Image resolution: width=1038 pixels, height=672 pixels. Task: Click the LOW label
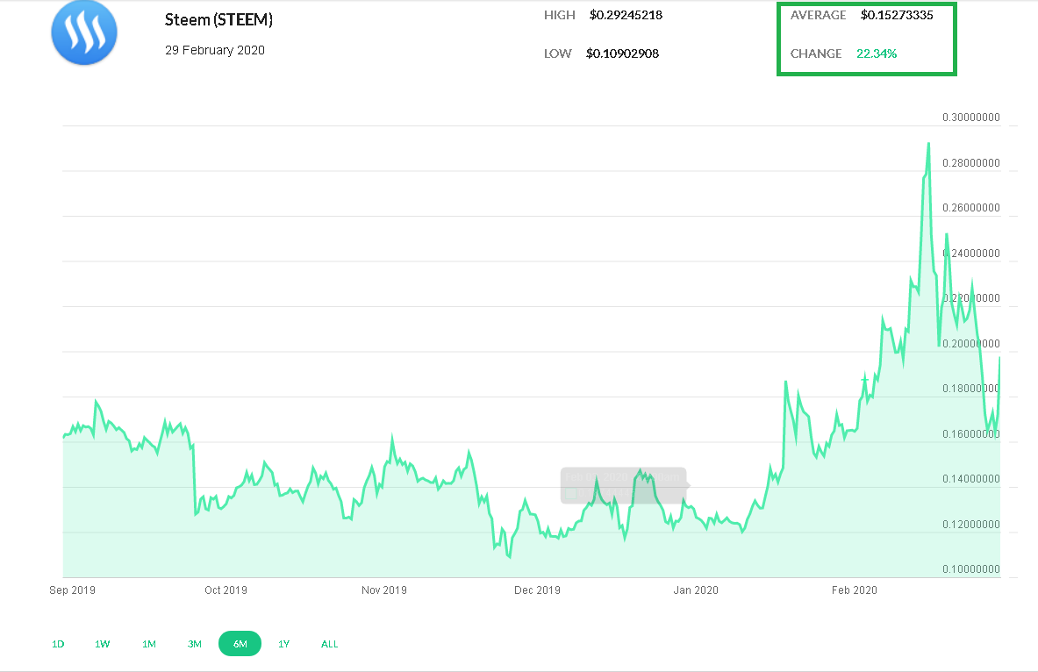(557, 54)
